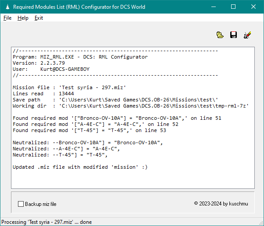Open the File menu
Screen dimensions: 264x226
point(7,18)
